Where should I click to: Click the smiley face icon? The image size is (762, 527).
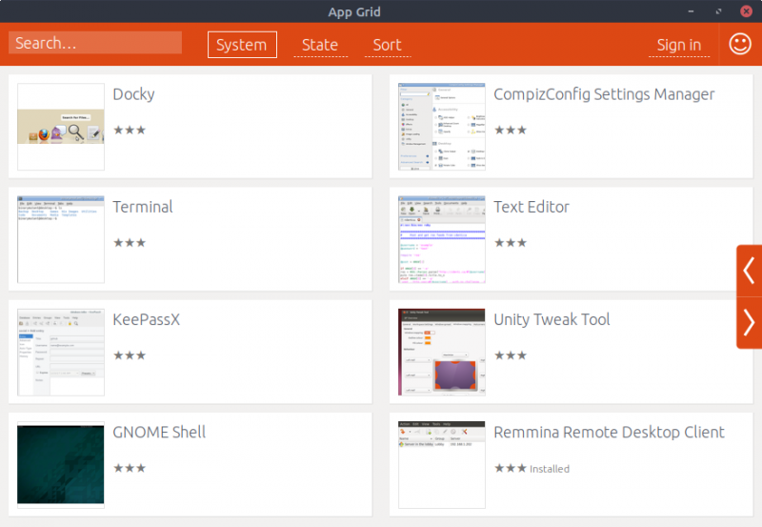pyautogui.click(x=739, y=44)
